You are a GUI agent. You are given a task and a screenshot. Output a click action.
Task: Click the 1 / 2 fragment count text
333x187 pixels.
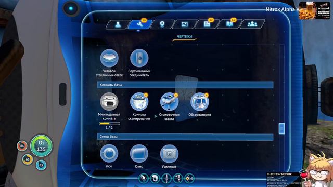109,128
